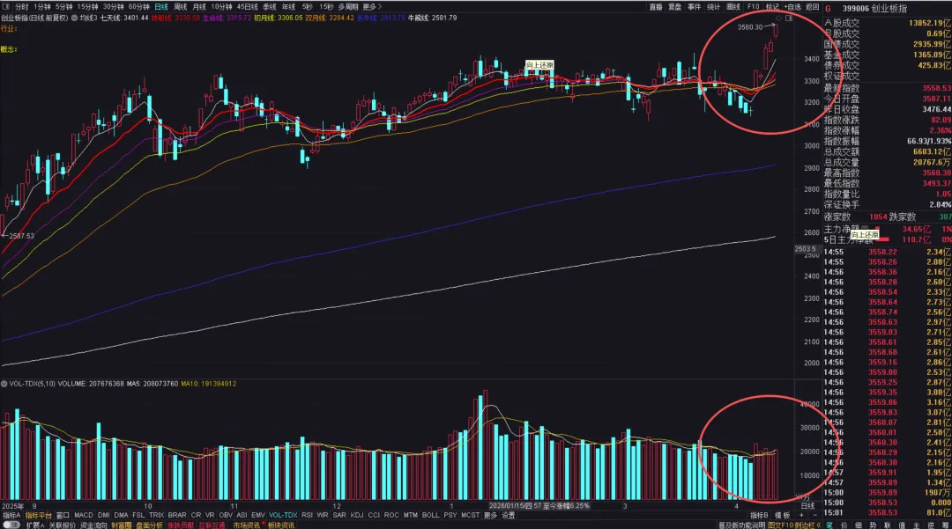The image size is (952, 529).
Task: Switch to the 10分钟 period
Action: tap(221, 7)
